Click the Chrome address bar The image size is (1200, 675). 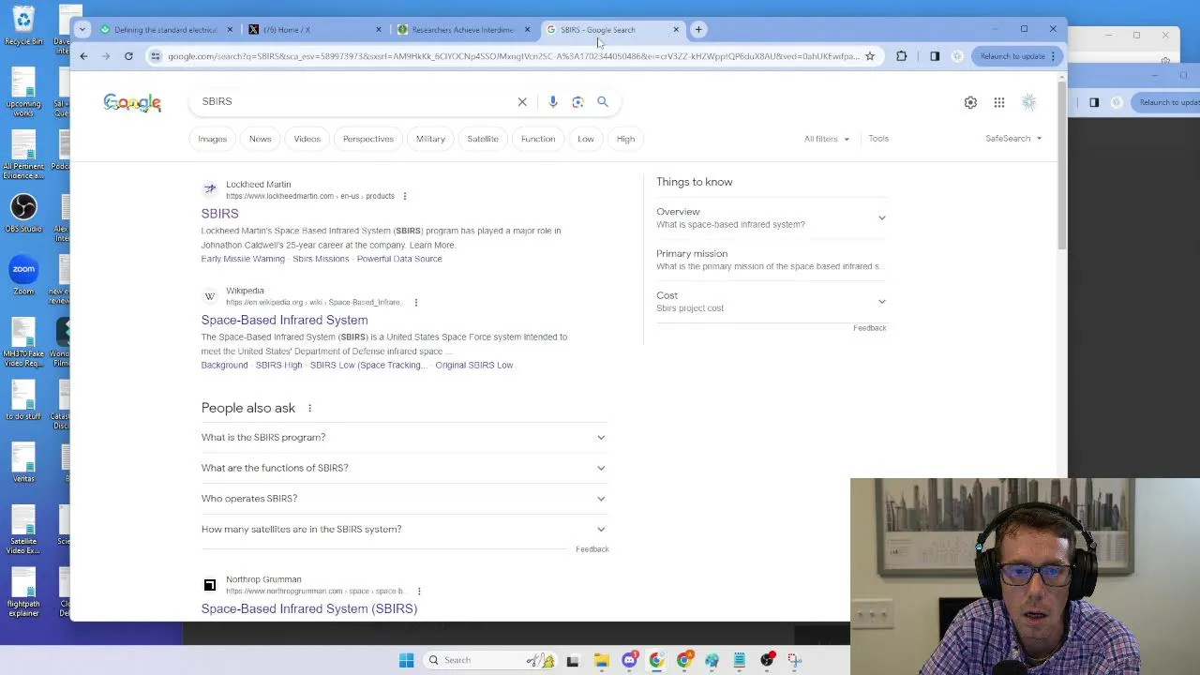[x=511, y=56]
